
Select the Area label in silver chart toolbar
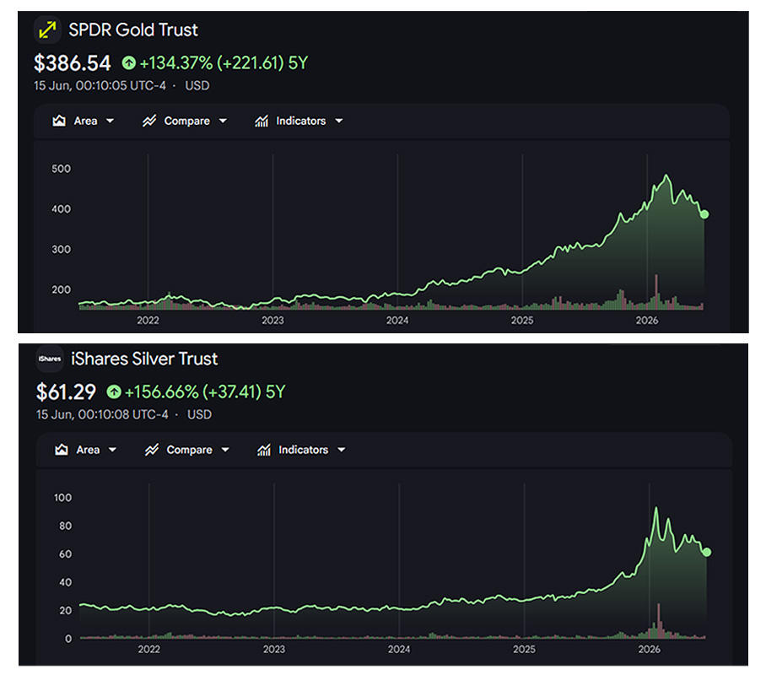(x=88, y=450)
